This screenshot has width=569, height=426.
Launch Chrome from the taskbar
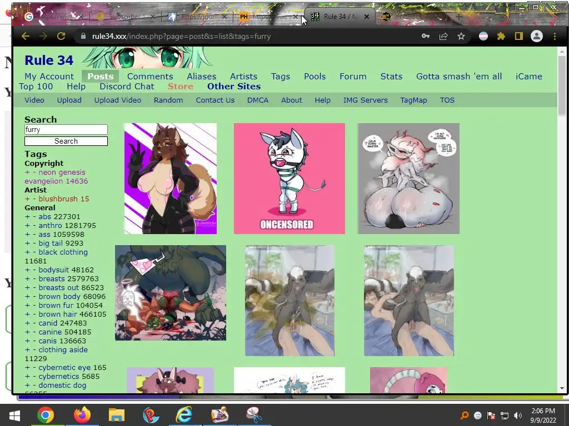click(x=46, y=415)
